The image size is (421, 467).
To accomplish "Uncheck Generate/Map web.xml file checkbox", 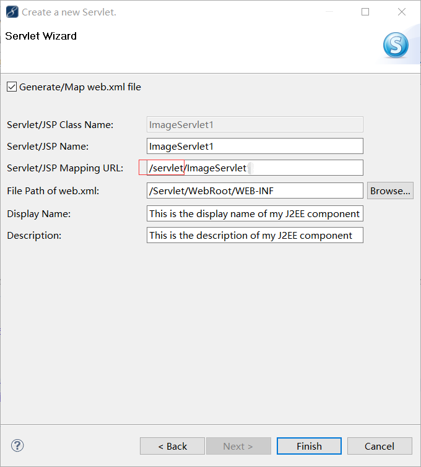I will [x=12, y=87].
